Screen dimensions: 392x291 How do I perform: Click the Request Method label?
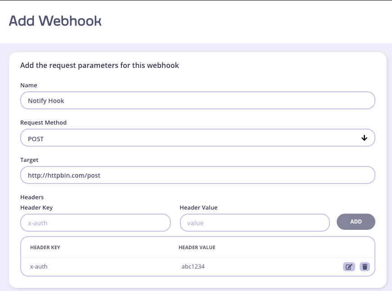[43, 122]
